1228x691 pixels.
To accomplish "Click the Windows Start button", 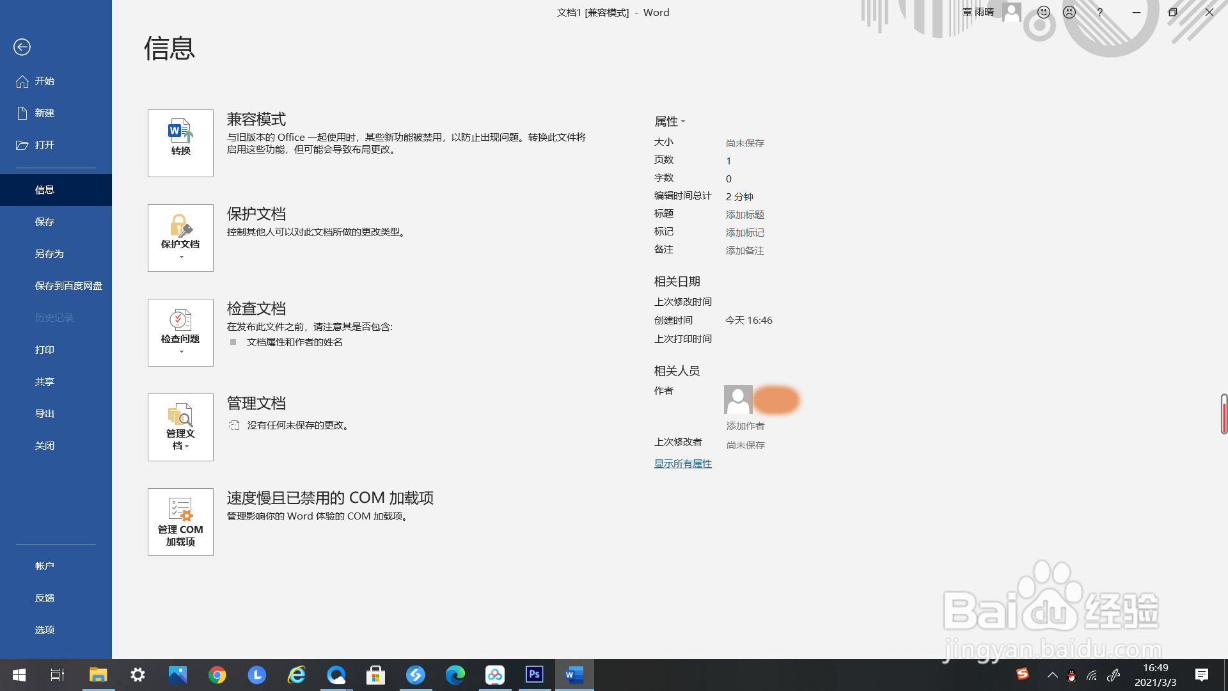I will click(x=19, y=675).
